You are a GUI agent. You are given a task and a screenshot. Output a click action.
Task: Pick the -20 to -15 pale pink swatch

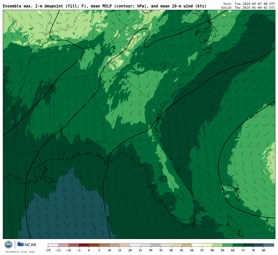53,245
